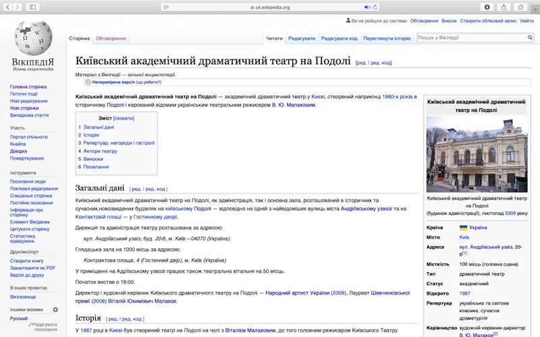The height and width of the screenshot is (337, 540).
Task: Open Елемент Вікіданих link
Action: (x=30, y=222)
